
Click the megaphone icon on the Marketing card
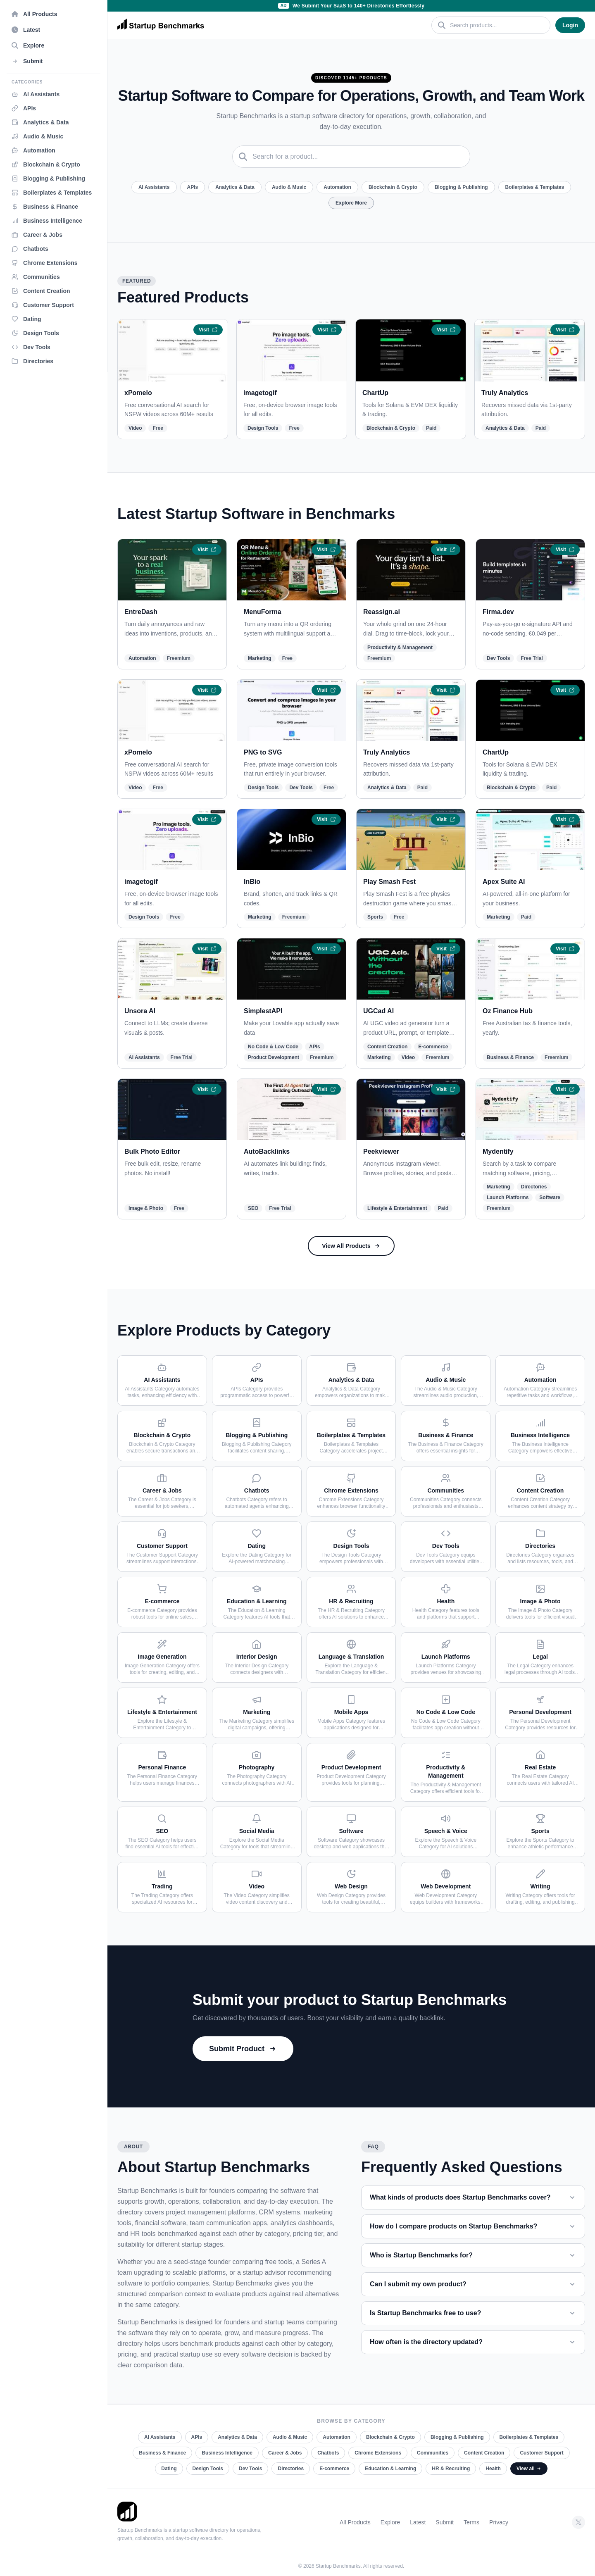256,1699
